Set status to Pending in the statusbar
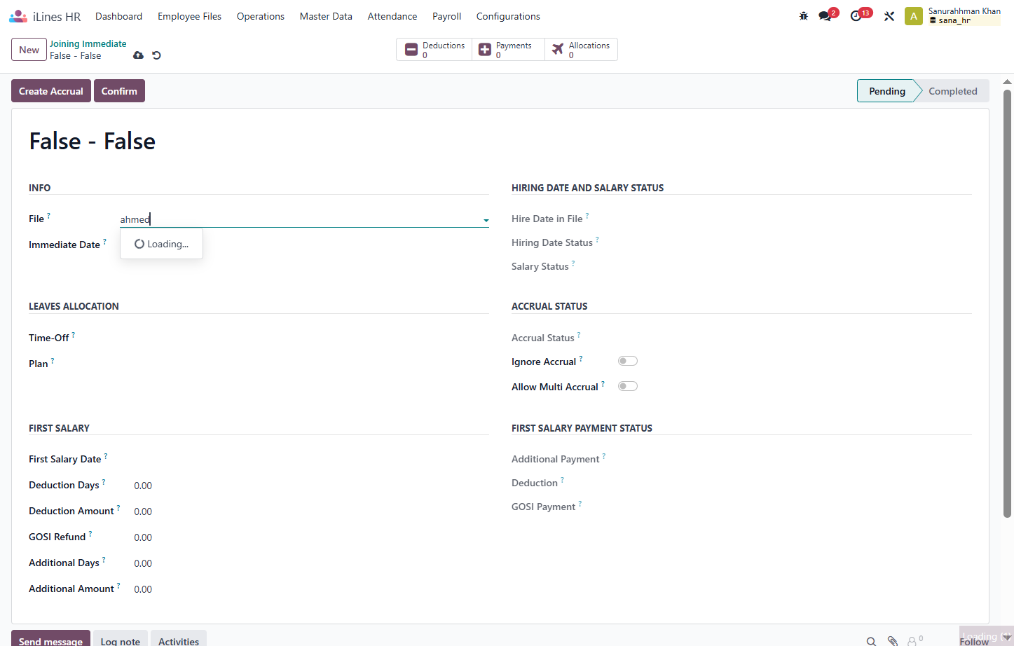1014x646 pixels. (x=887, y=91)
